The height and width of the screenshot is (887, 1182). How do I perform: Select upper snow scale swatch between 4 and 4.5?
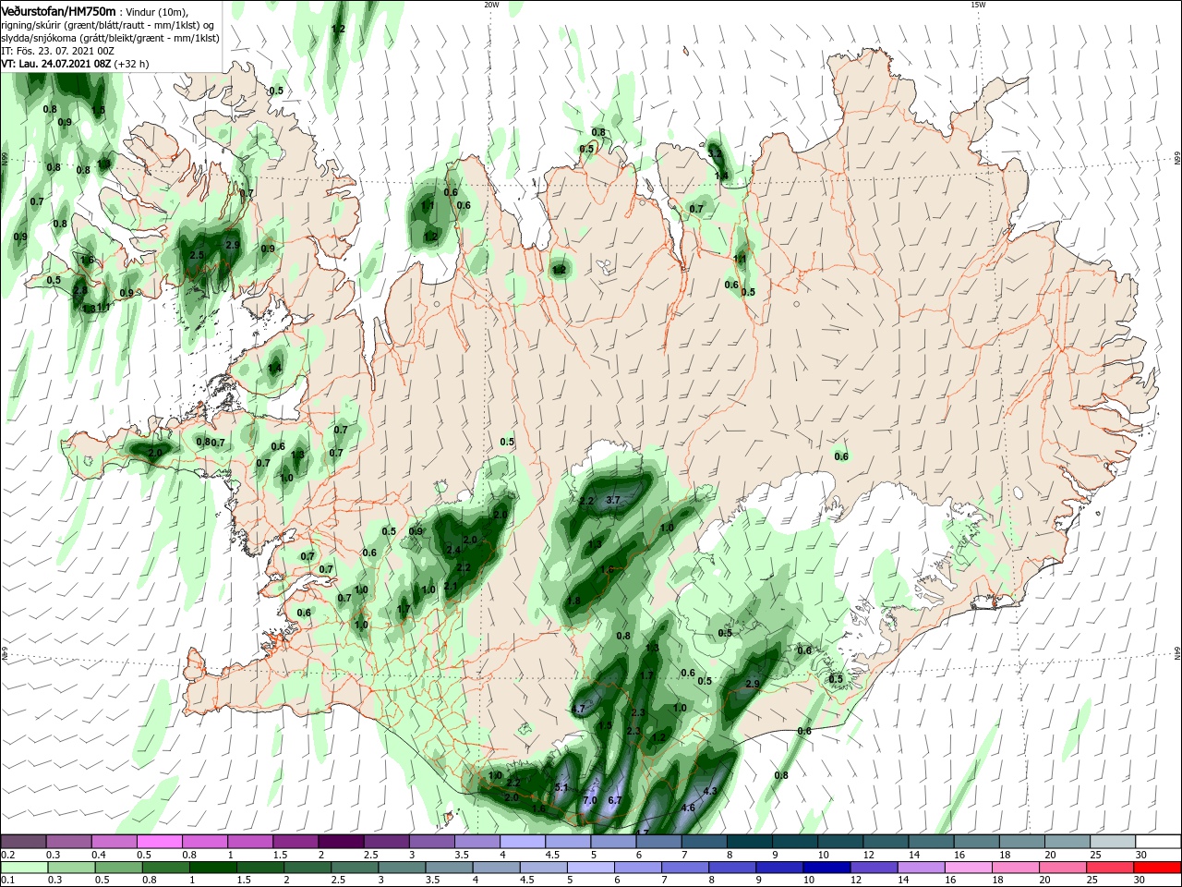522,842
